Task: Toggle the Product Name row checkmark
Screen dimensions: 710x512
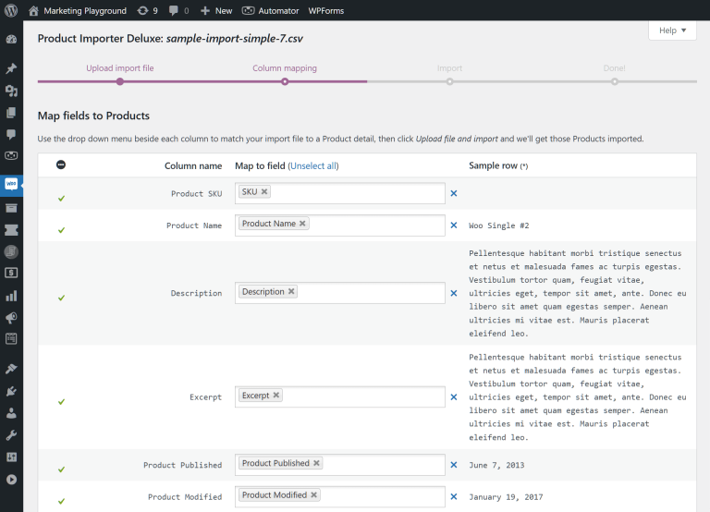Action: click(62, 230)
